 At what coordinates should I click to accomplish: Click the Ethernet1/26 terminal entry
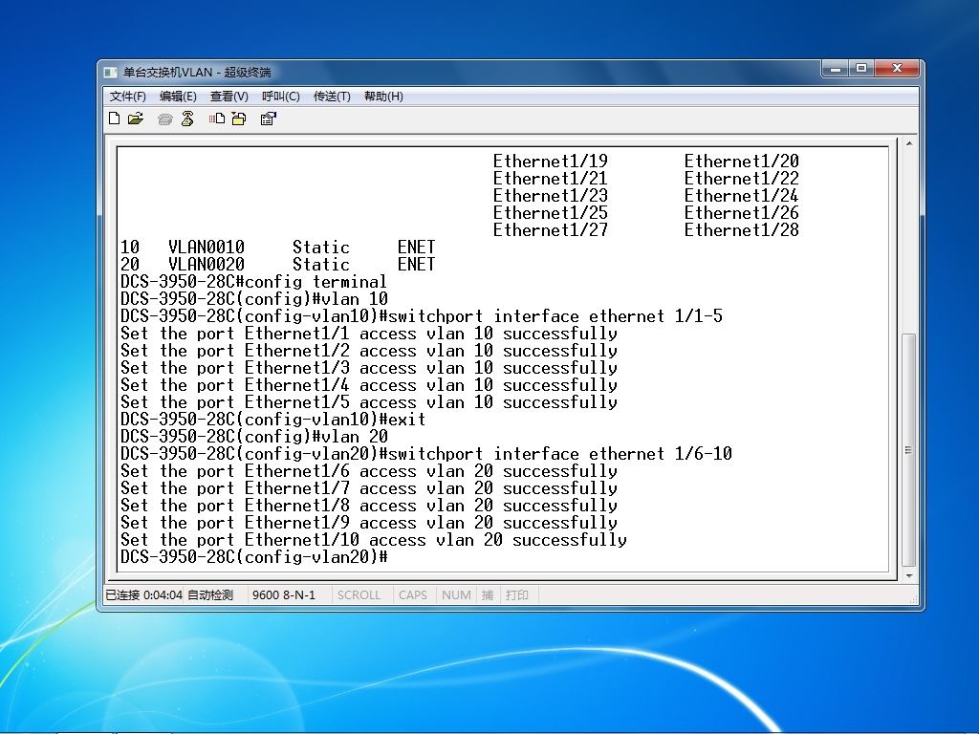[741, 213]
